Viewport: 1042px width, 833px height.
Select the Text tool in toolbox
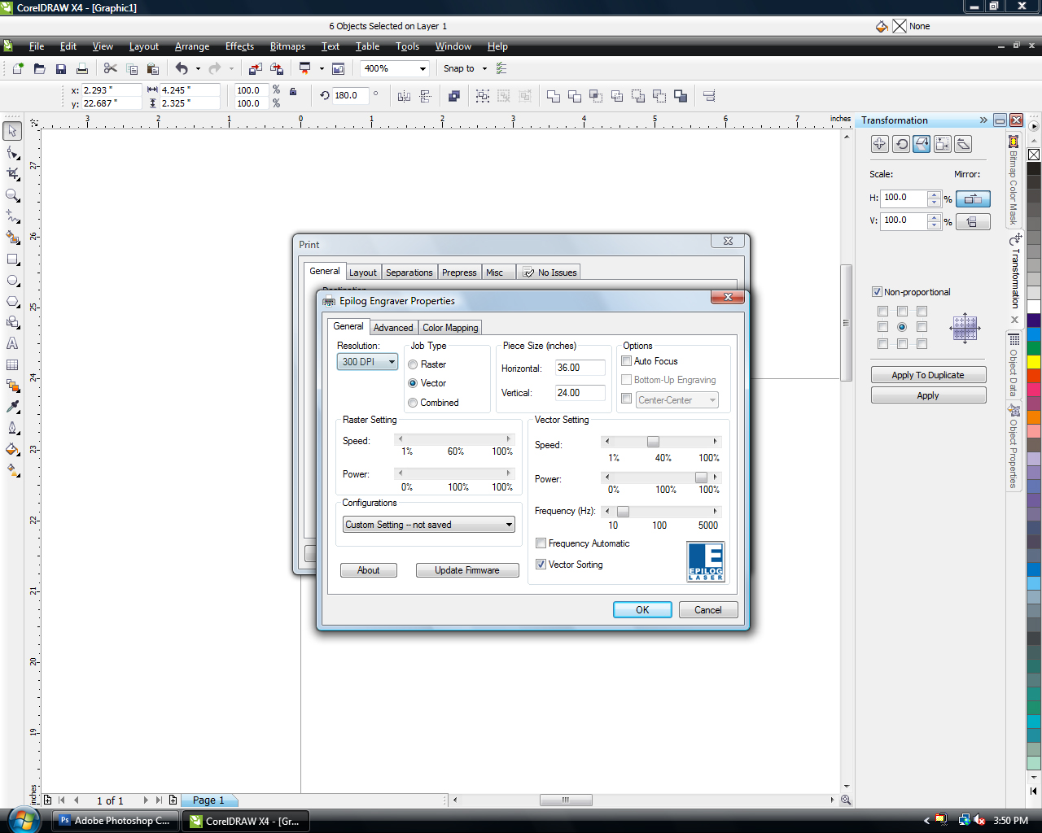(12, 344)
